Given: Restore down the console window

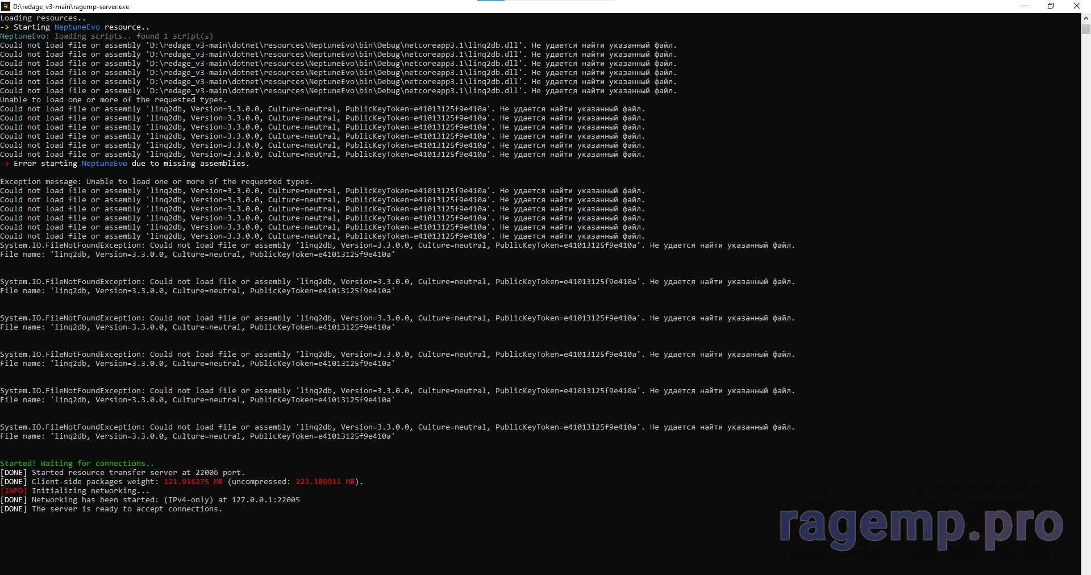Looking at the screenshot, I should pos(1051,6).
